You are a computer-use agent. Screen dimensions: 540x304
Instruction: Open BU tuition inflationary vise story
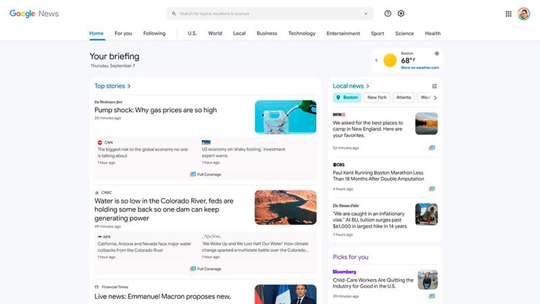(370, 220)
